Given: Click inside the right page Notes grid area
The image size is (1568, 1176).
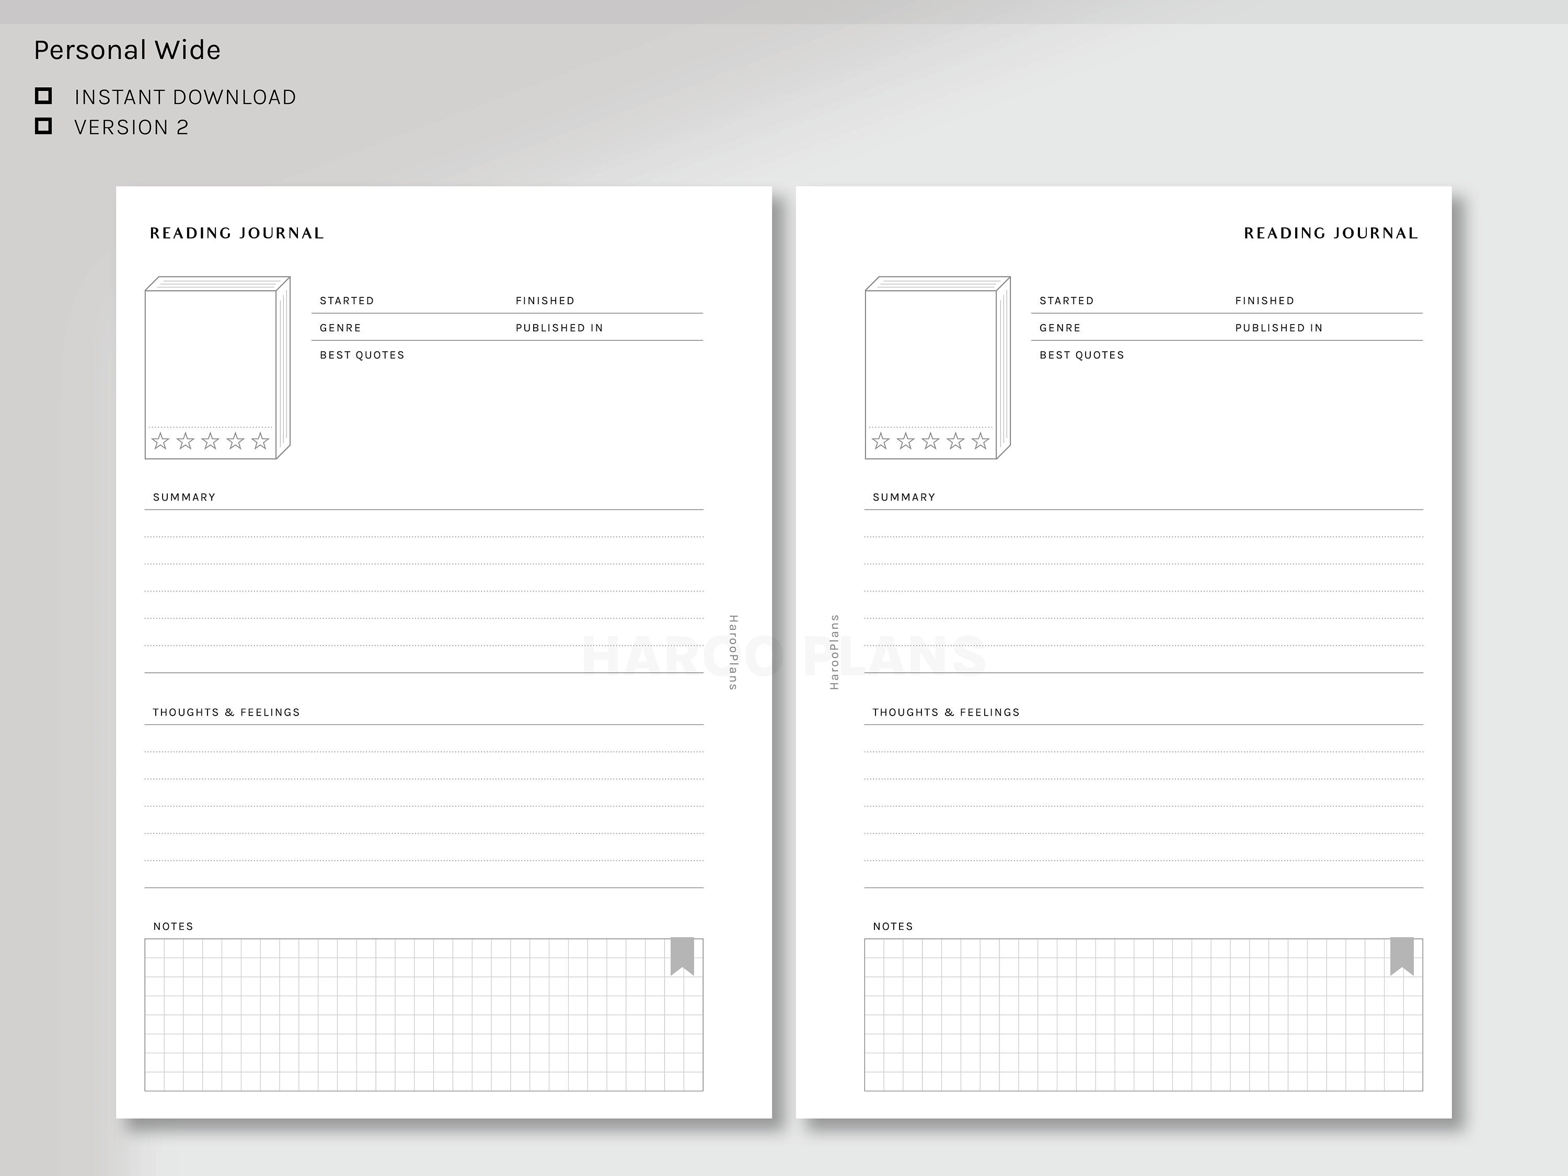Looking at the screenshot, I should [1144, 1015].
